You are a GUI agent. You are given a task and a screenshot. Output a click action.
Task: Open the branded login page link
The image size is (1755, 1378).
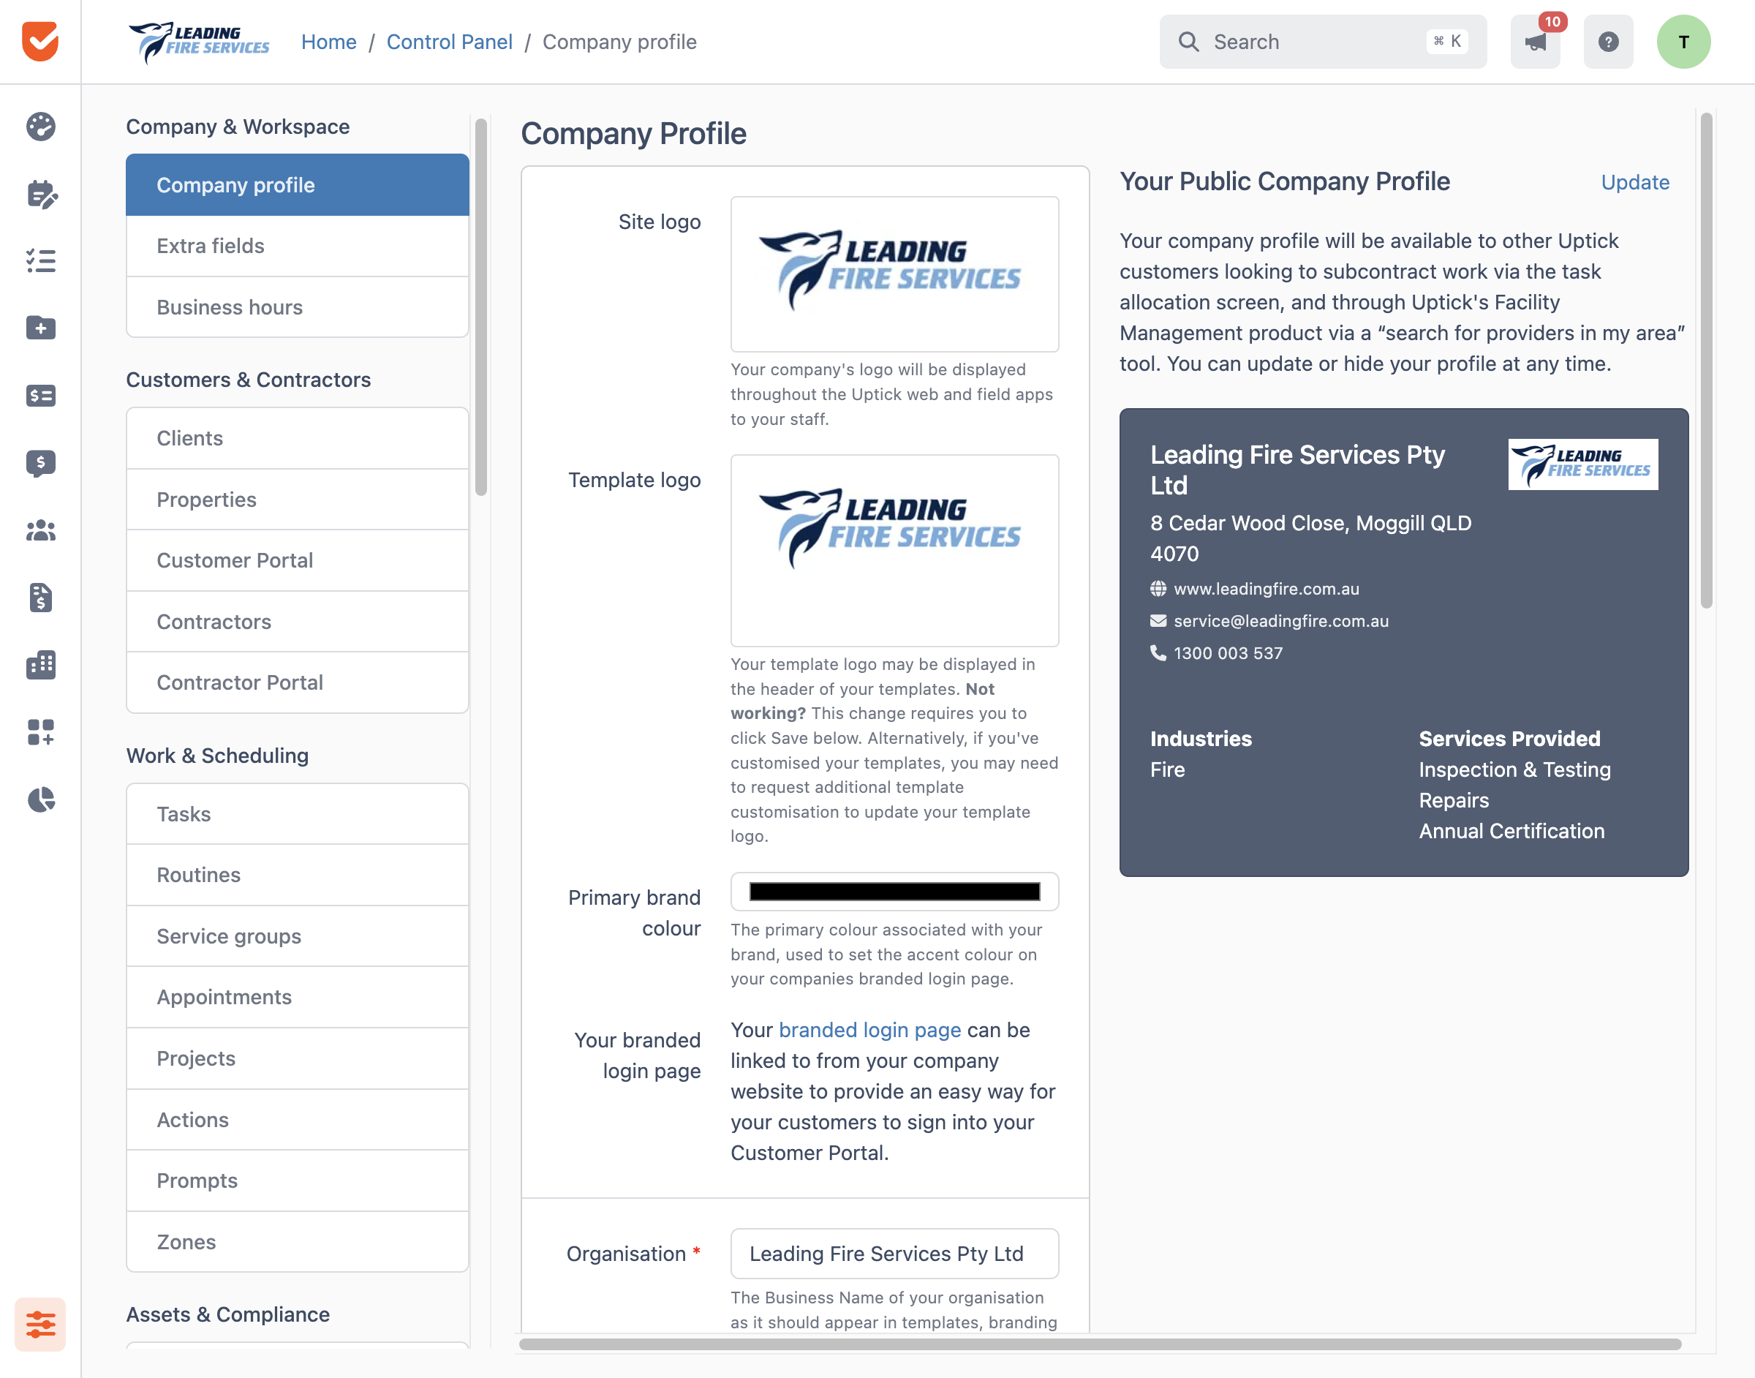869,1031
